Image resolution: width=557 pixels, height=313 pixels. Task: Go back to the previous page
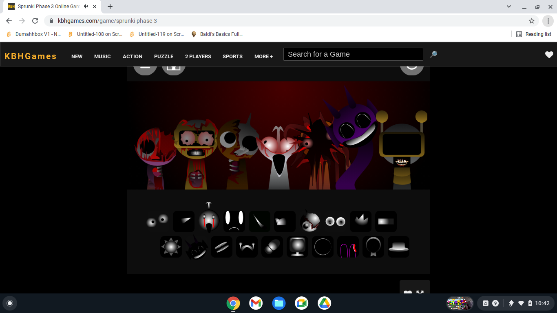(x=9, y=21)
